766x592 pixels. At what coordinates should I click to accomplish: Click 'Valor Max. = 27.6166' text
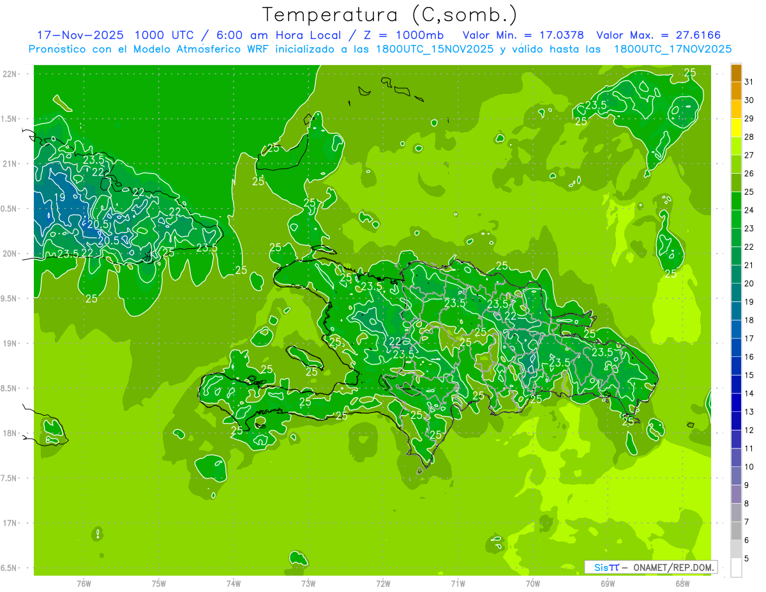tap(659, 35)
